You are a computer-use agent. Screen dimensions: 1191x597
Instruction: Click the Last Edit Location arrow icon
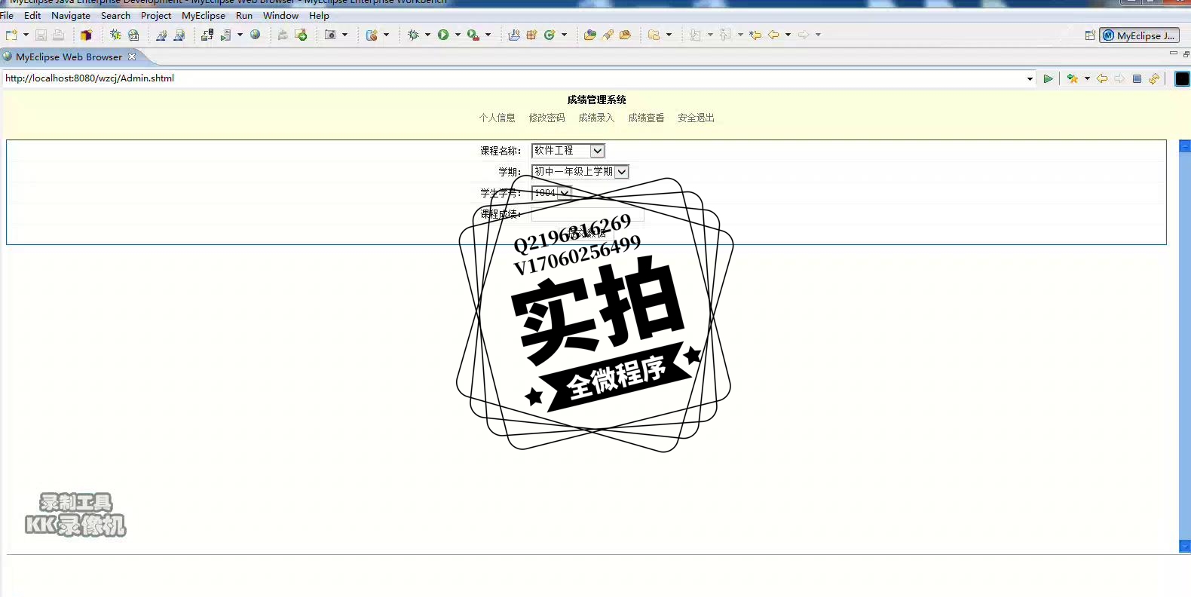tap(755, 35)
